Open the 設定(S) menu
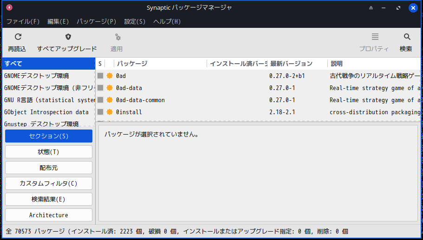Screen dimensions: 423x240 (x=135, y=21)
